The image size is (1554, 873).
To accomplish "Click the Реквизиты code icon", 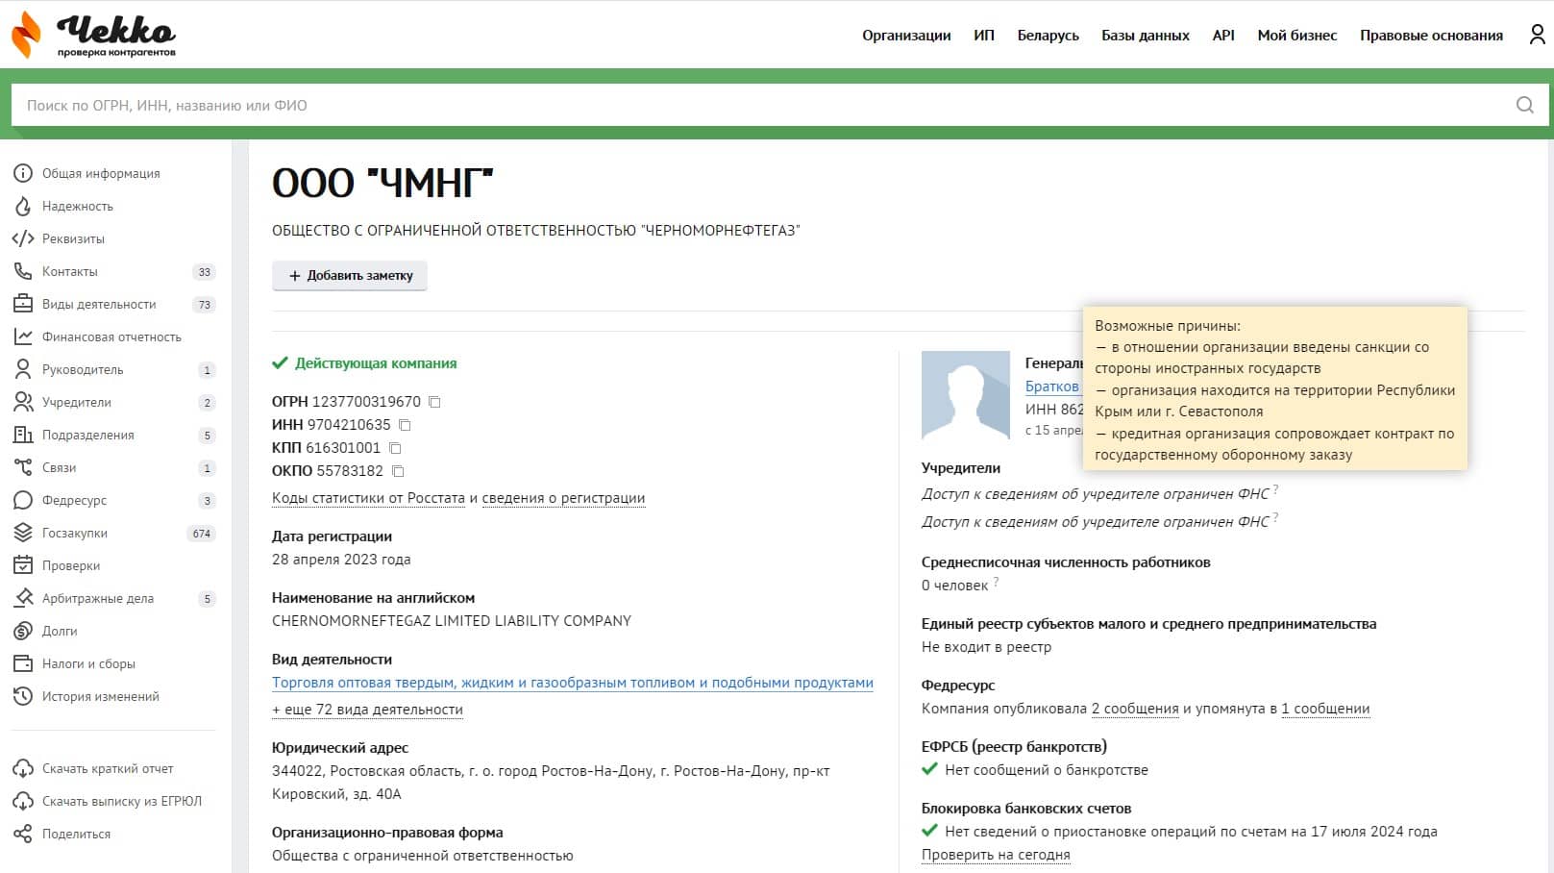I will click(23, 238).
